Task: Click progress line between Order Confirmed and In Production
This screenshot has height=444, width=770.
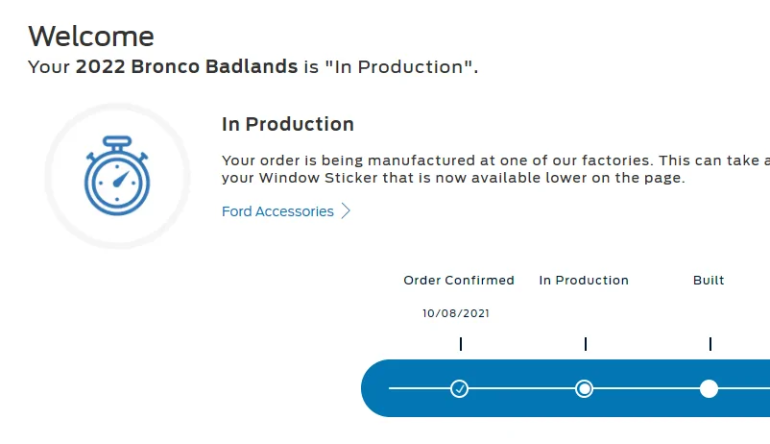Action: click(x=521, y=388)
